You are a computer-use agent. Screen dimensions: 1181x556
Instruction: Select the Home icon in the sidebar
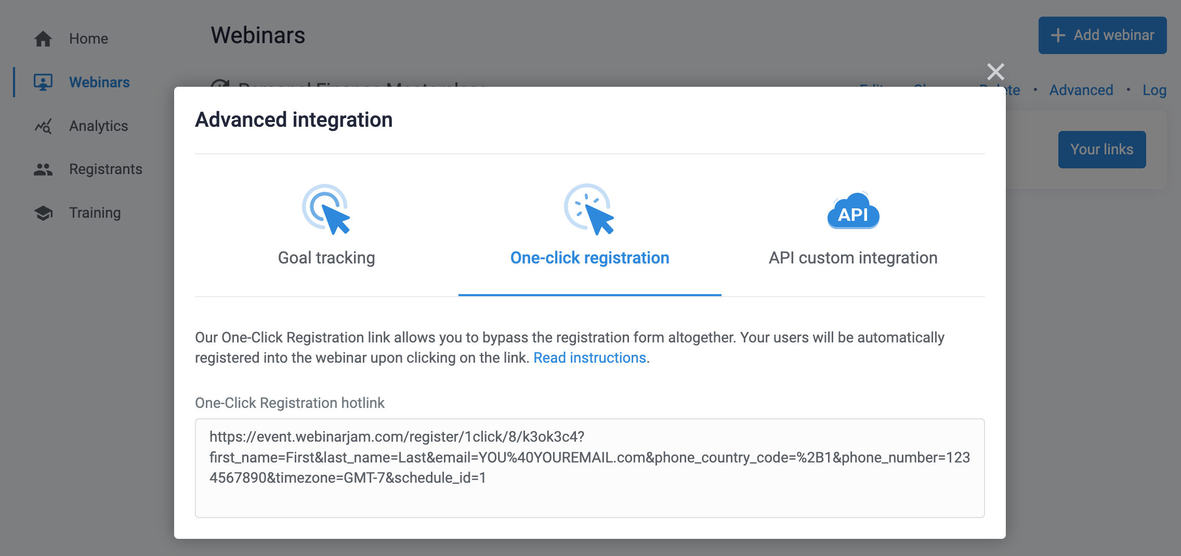tap(44, 38)
